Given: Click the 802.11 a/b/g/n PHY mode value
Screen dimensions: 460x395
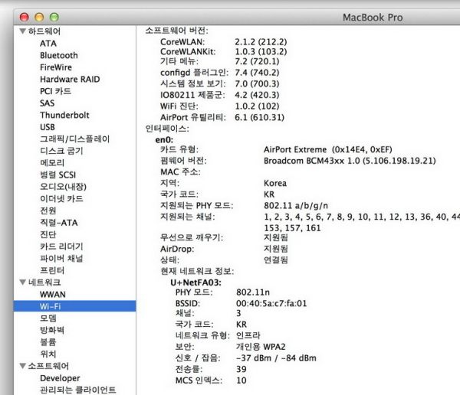Looking at the screenshot, I should click(296, 206).
